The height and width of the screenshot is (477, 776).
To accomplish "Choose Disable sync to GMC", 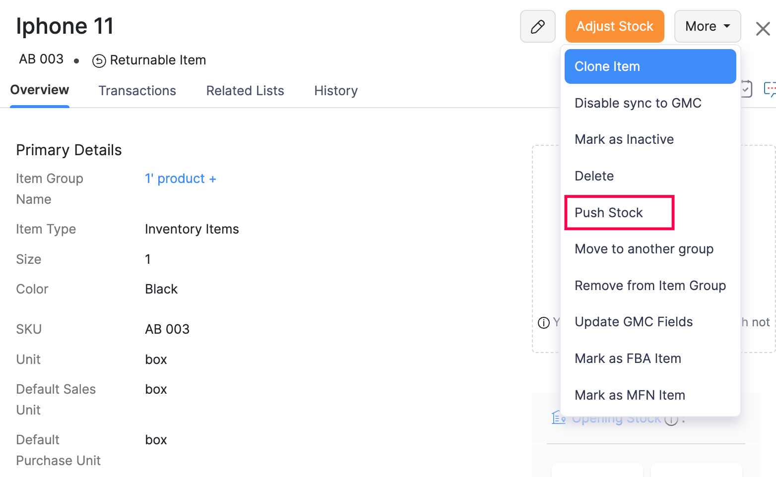I will (x=638, y=103).
